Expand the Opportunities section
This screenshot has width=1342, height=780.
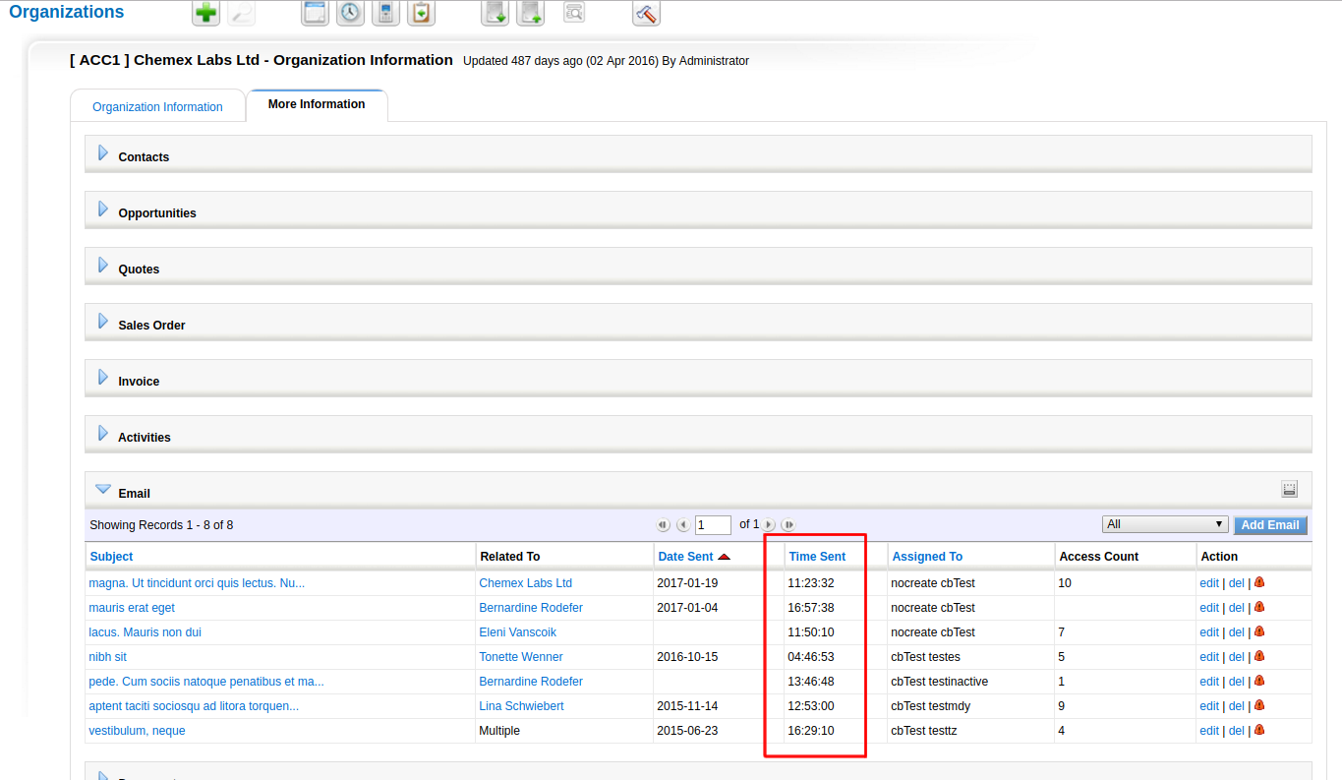pos(103,210)
